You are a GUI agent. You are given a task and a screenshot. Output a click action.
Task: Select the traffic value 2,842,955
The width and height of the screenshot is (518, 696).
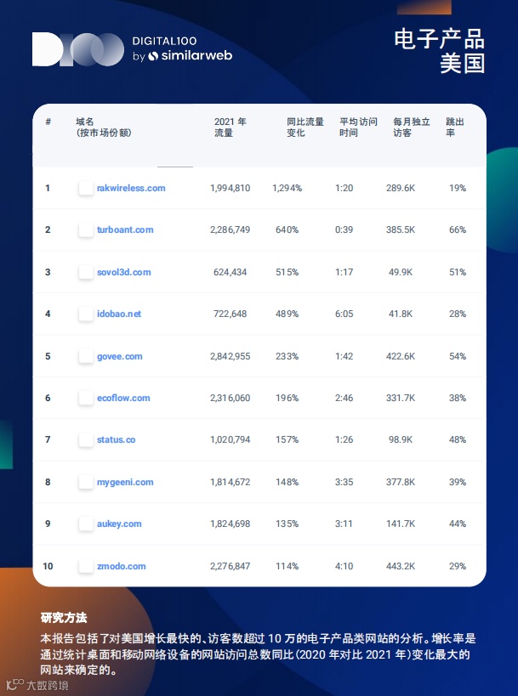click(231, 356)
